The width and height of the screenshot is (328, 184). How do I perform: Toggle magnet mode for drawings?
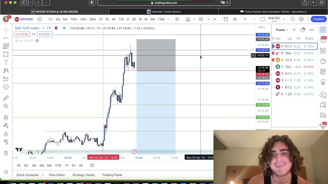[6, 117]
